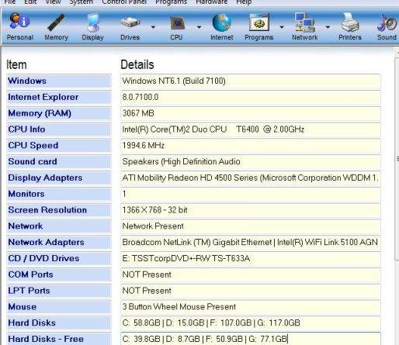Click the Monitors item label
Screen dimensions: 399x345
[x=59, y=194]
